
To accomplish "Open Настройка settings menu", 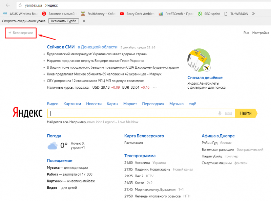I will click(x=260, y=33).
